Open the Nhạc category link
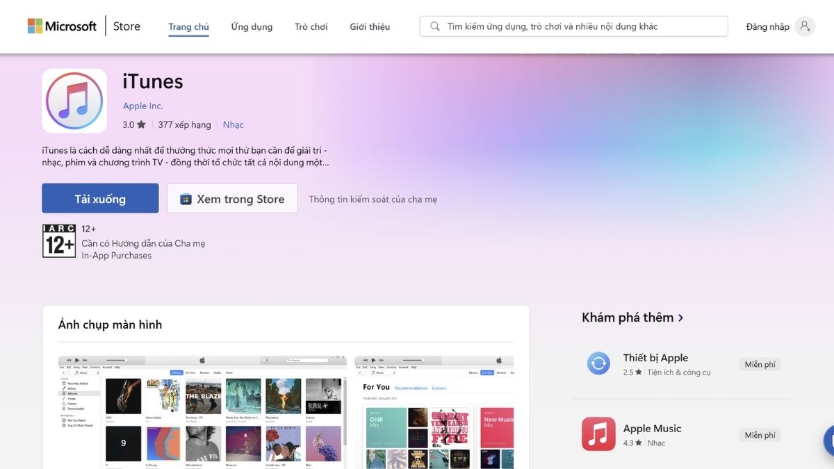 (233, 125)
